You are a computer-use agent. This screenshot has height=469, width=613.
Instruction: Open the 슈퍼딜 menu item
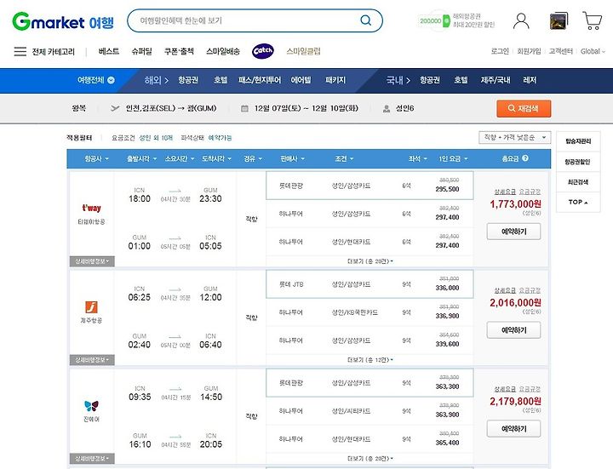click(x=142, y=51)
